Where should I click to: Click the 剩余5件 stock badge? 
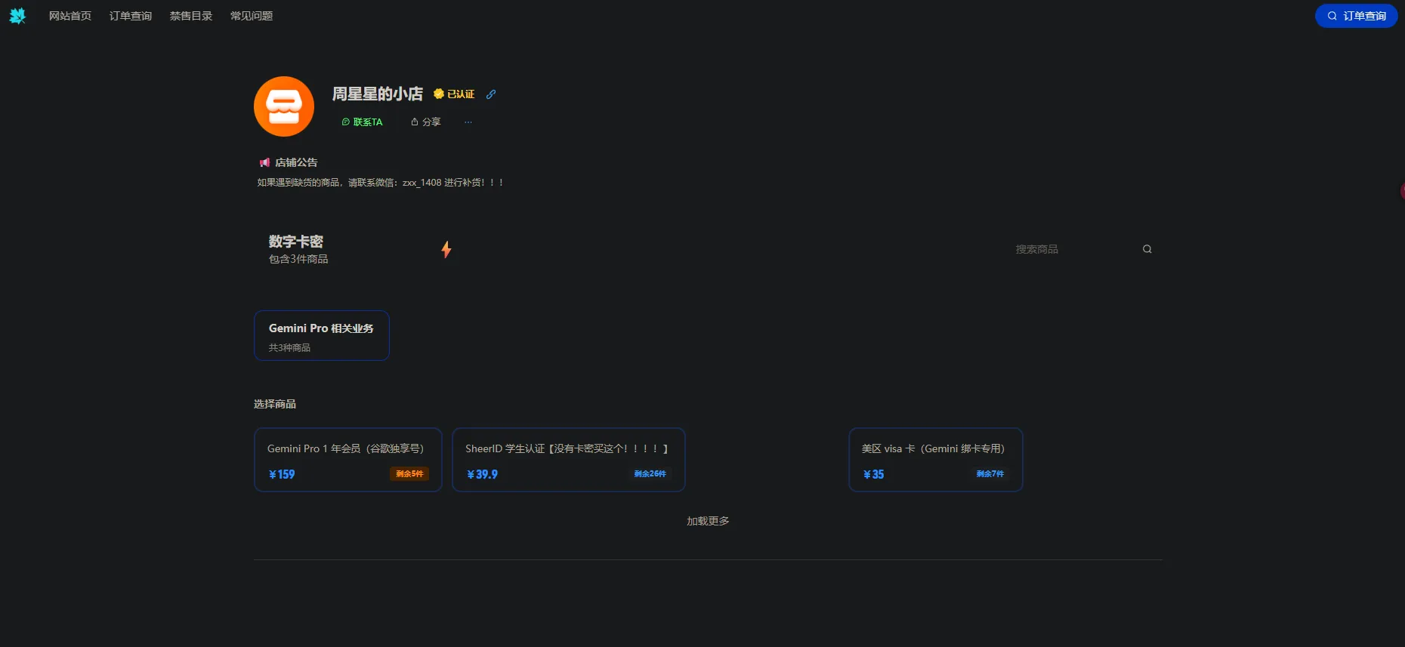tap(409, 474)
